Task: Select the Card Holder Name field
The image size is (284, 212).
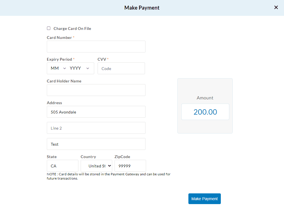Action: 96,90
